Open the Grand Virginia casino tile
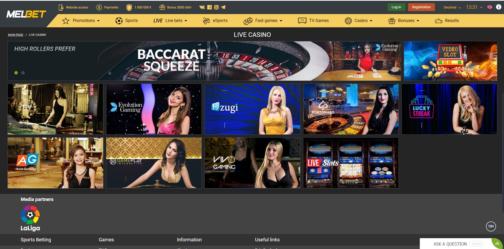The width and height of the screenshot is (504, 249). tap(55, 109)
